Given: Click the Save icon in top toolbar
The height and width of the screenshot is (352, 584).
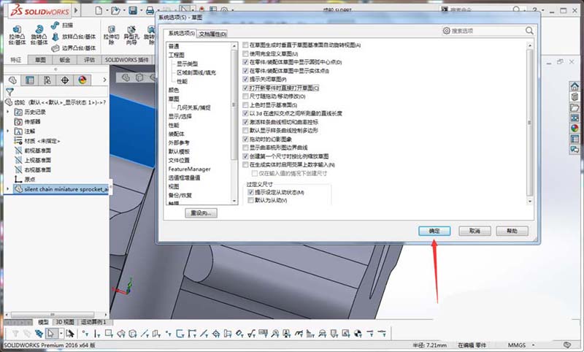Looking at the screenshot, I should click(x=133, y=10).
